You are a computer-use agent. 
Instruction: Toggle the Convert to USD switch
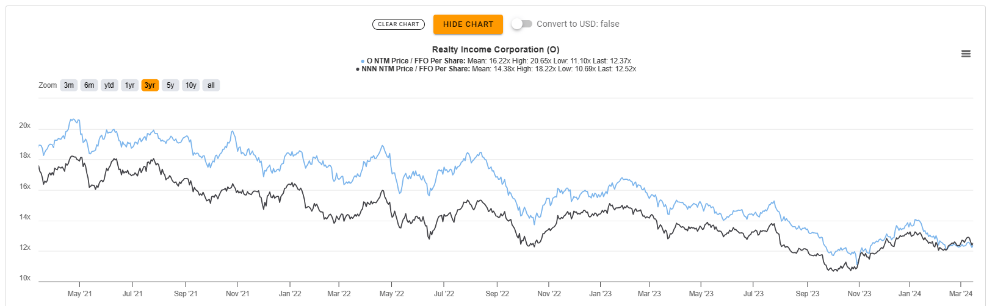click(522, 24)
